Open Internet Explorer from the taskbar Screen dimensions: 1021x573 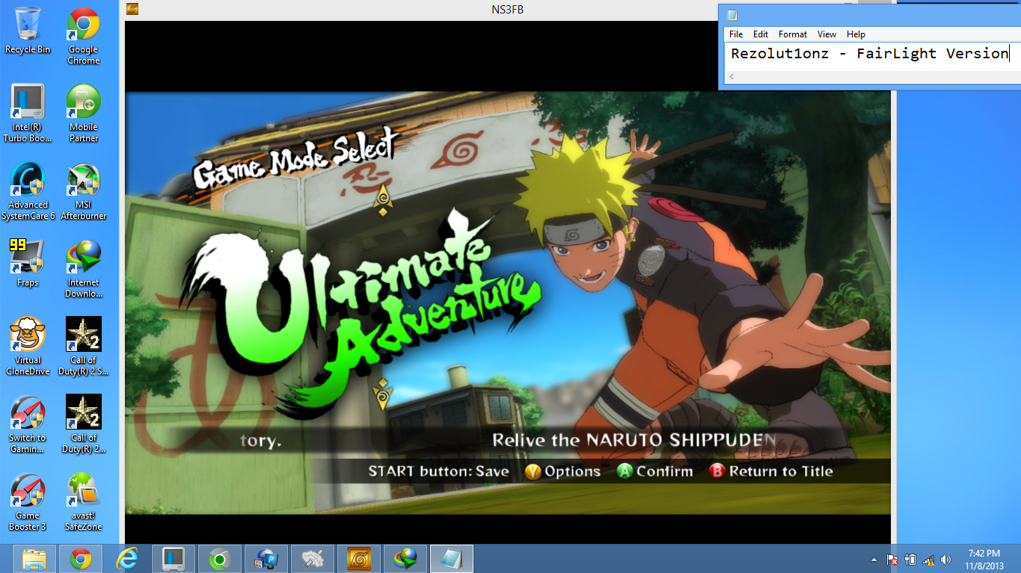(x=127, y=559)
